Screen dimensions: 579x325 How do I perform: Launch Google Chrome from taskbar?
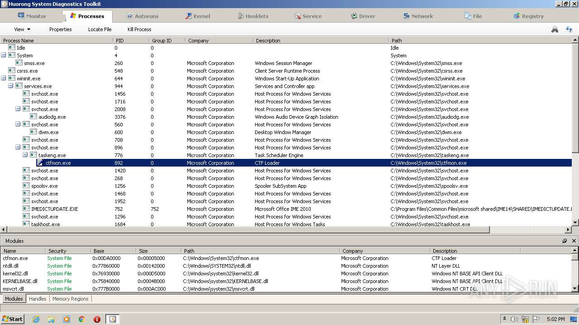82,319
